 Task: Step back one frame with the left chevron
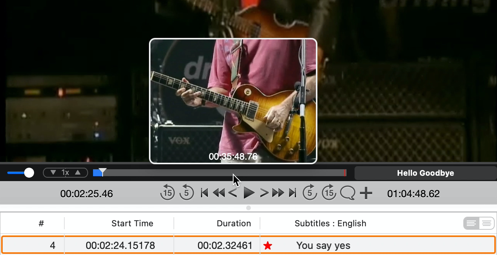(x=232, y=193)
